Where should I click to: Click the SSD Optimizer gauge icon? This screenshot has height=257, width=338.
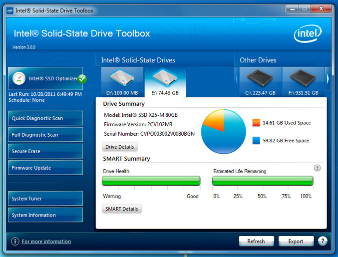pyautogui.click(x=19, y=78)
